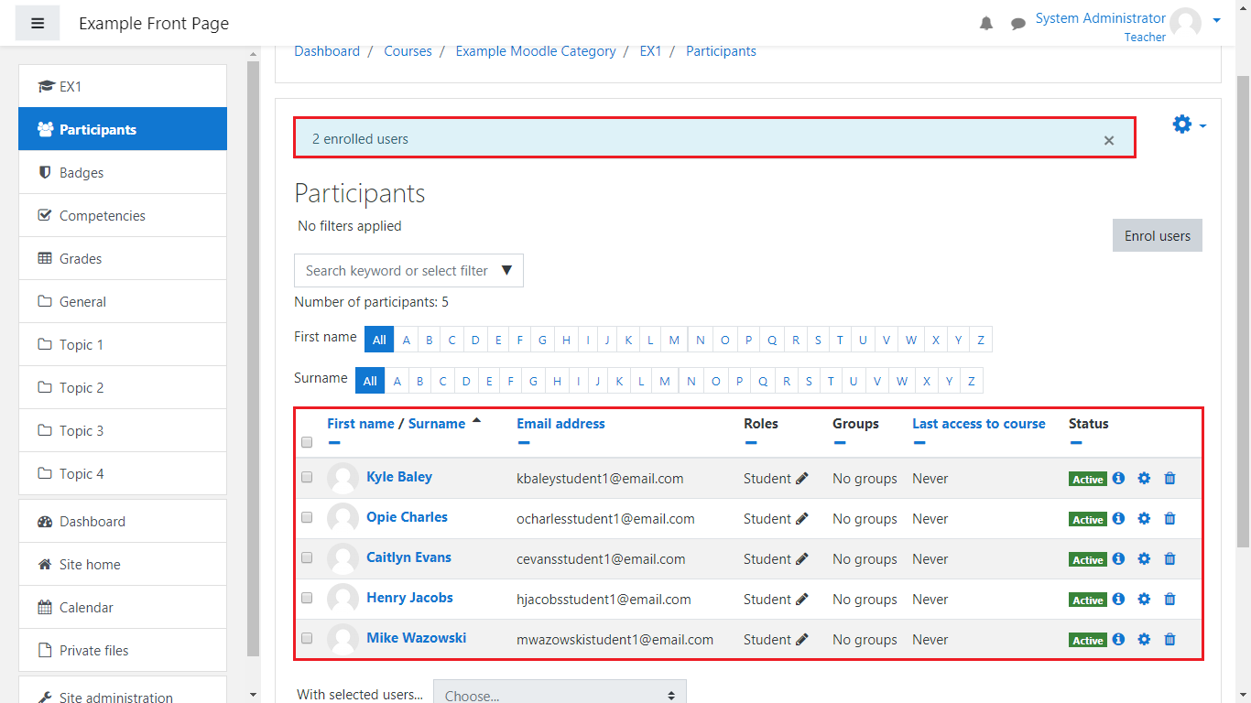Open the messages speech bubble icon
Screen dimensions: 1251x703
(1017, 24)
